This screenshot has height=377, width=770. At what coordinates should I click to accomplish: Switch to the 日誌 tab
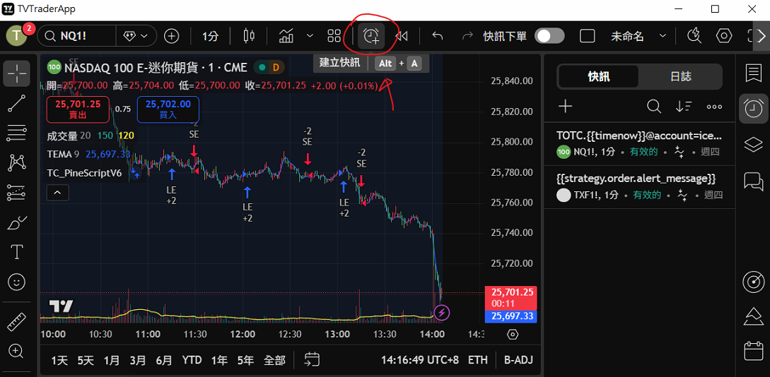pyautogui.click(x=680, y=76)
